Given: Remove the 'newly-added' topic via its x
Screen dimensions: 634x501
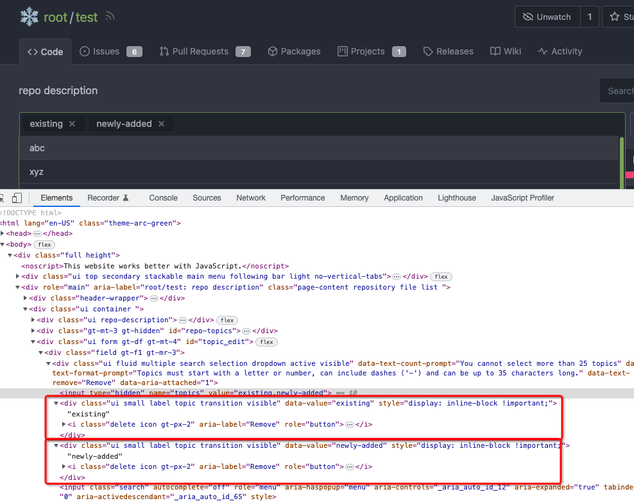Looking at the screenshot, I should coord(161,124).
